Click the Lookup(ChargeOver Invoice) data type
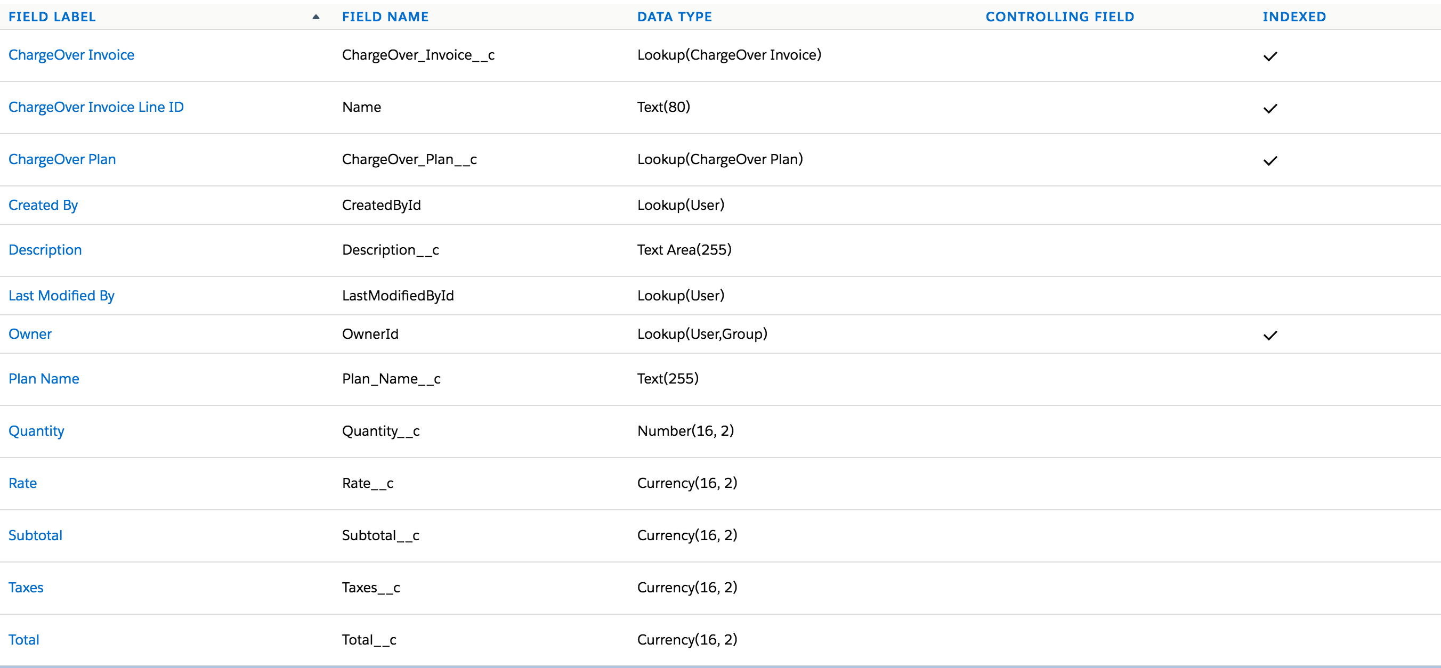The height and width of the screenshot is (668, 1441). [729, 55]
